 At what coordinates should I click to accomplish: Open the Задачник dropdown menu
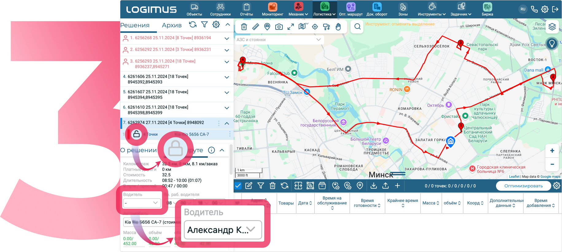coord(461,10)
